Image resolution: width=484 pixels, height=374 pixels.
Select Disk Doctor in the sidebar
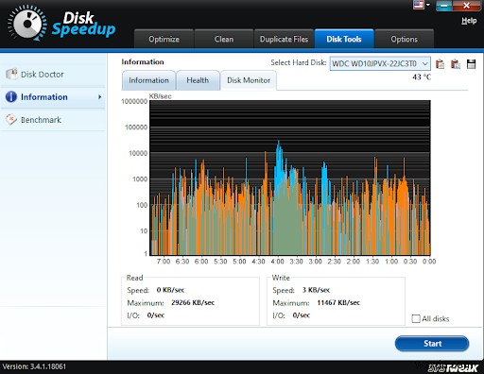[x=53, y=75]
